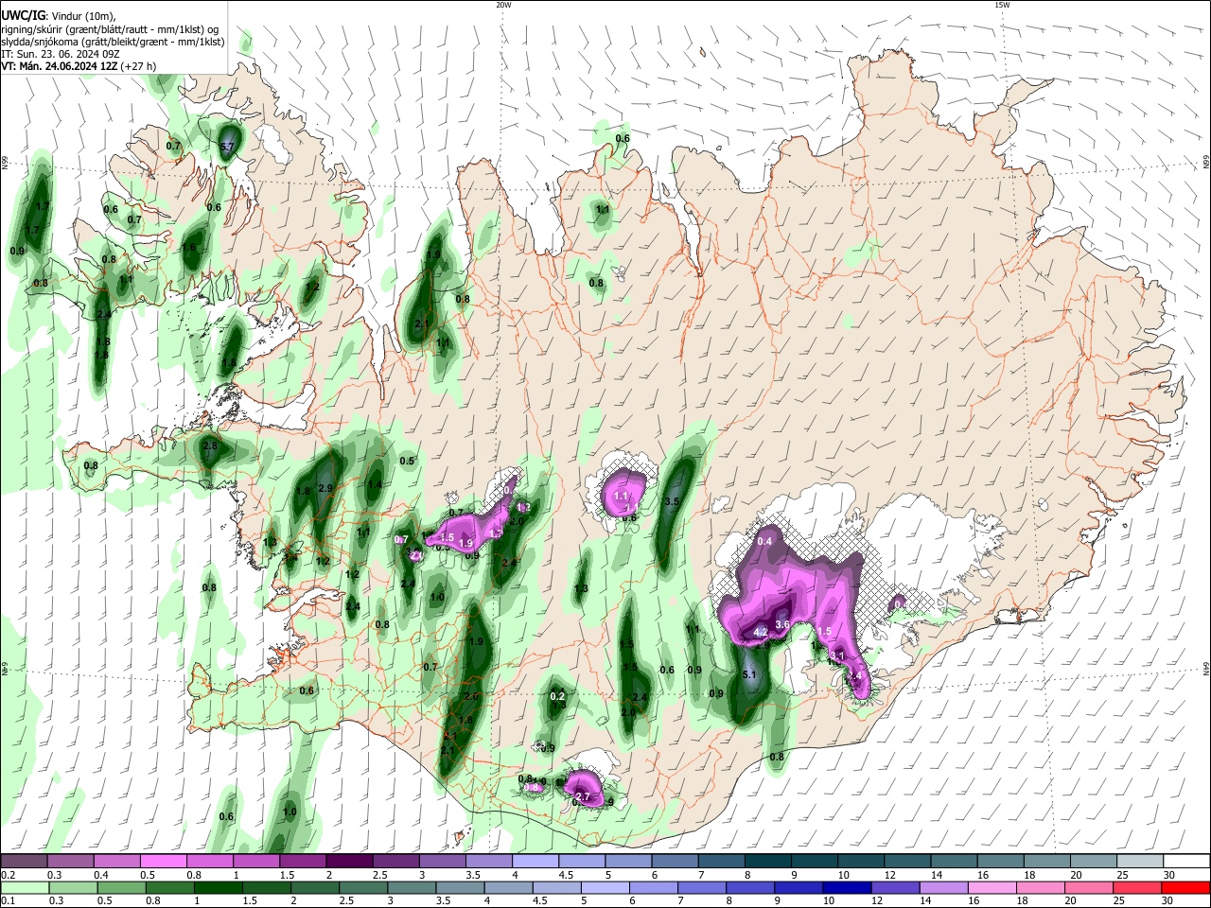The image size is (1211, 908).
Task: Click the '20W' longitude label
Action: (x=503, y=5)
